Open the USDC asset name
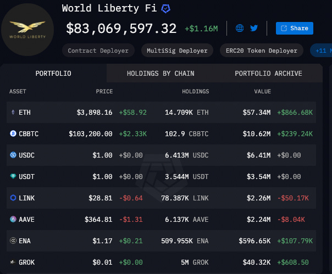 [26, 155]
